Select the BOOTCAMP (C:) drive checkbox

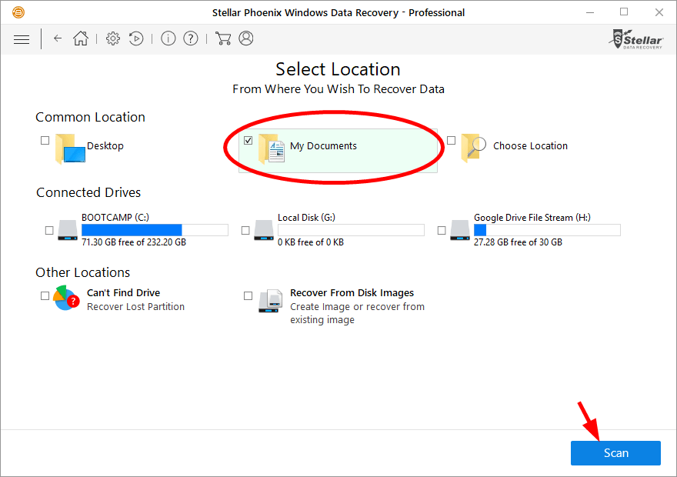pos(49,230)
